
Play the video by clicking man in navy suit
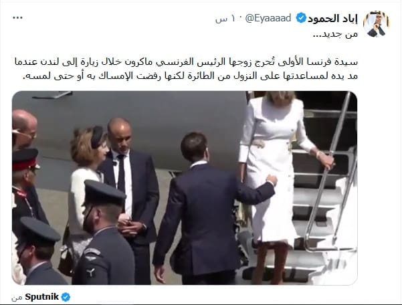(x=205, y=210)
